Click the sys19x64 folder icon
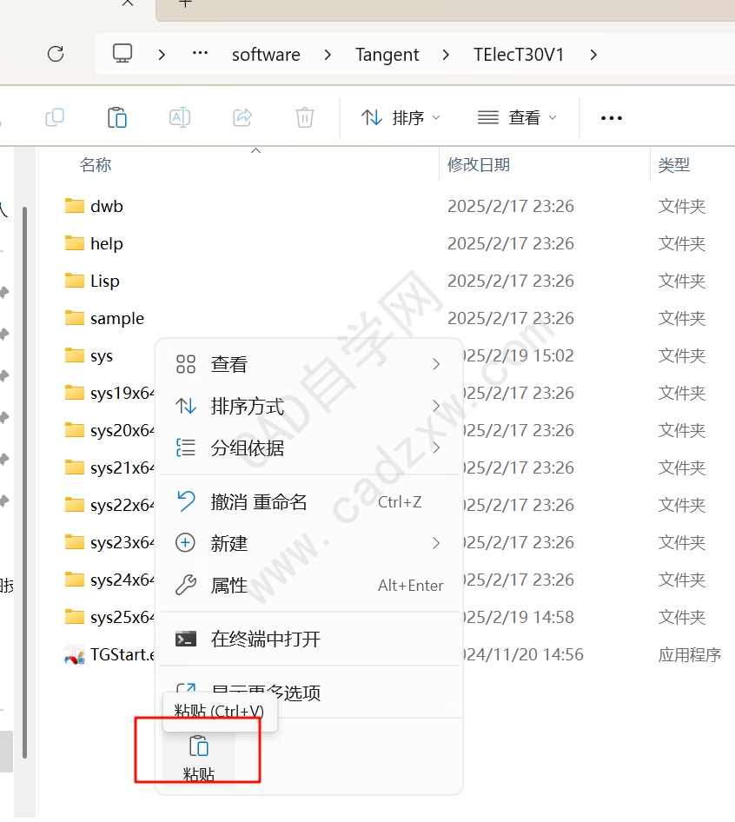 pos(75,393)
